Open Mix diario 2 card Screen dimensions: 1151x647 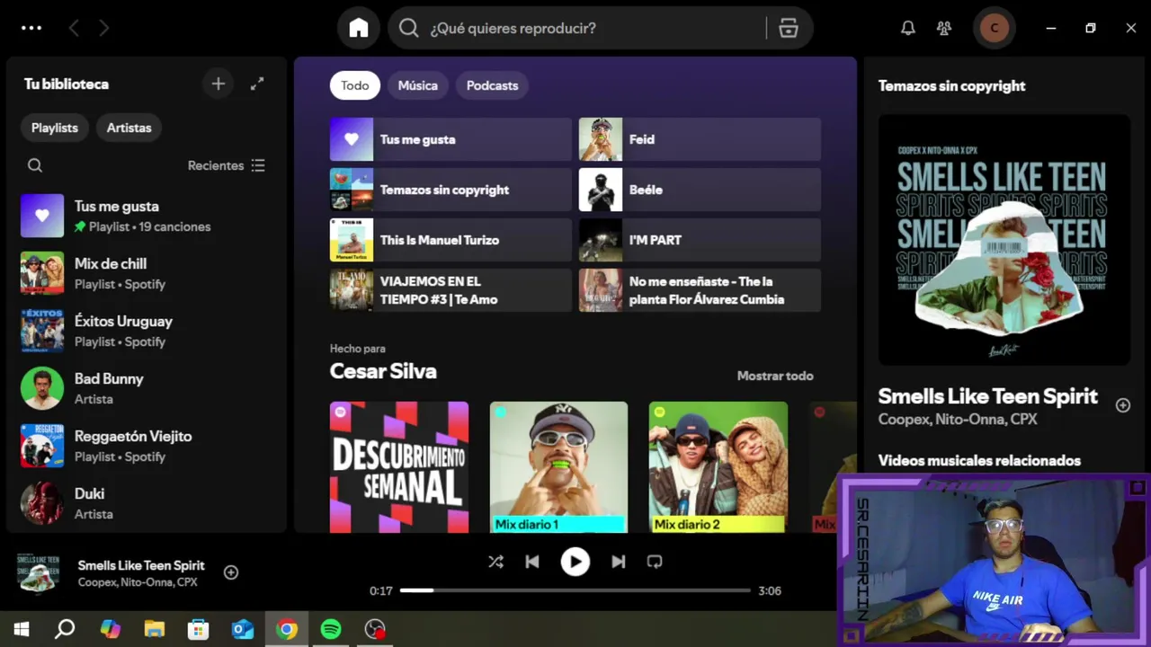718,467
